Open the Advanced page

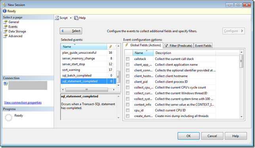tap(15, 36)
